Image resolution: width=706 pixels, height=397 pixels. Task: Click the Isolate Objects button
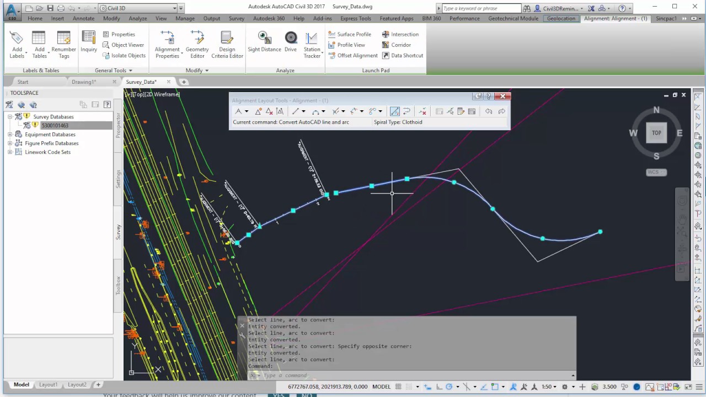pyautogui.click(x=124, y=55)
